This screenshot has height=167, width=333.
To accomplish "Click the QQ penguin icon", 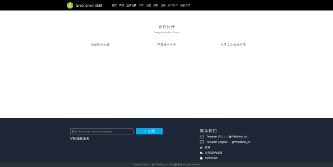I will [201, 158].
